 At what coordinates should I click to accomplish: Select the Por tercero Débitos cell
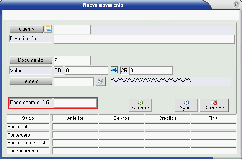121,135
